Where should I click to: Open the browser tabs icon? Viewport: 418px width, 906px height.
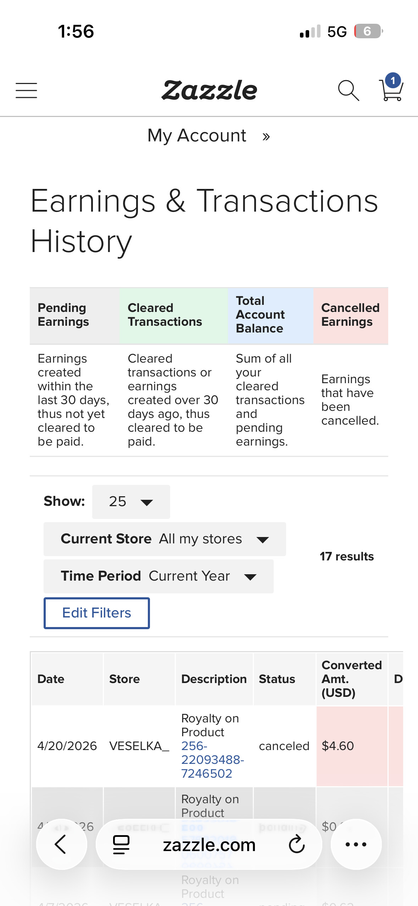click(121, 844)
